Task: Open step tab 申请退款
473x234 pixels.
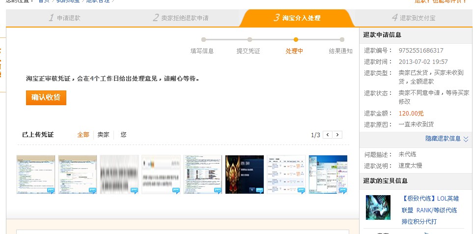Action: (64, 18)
